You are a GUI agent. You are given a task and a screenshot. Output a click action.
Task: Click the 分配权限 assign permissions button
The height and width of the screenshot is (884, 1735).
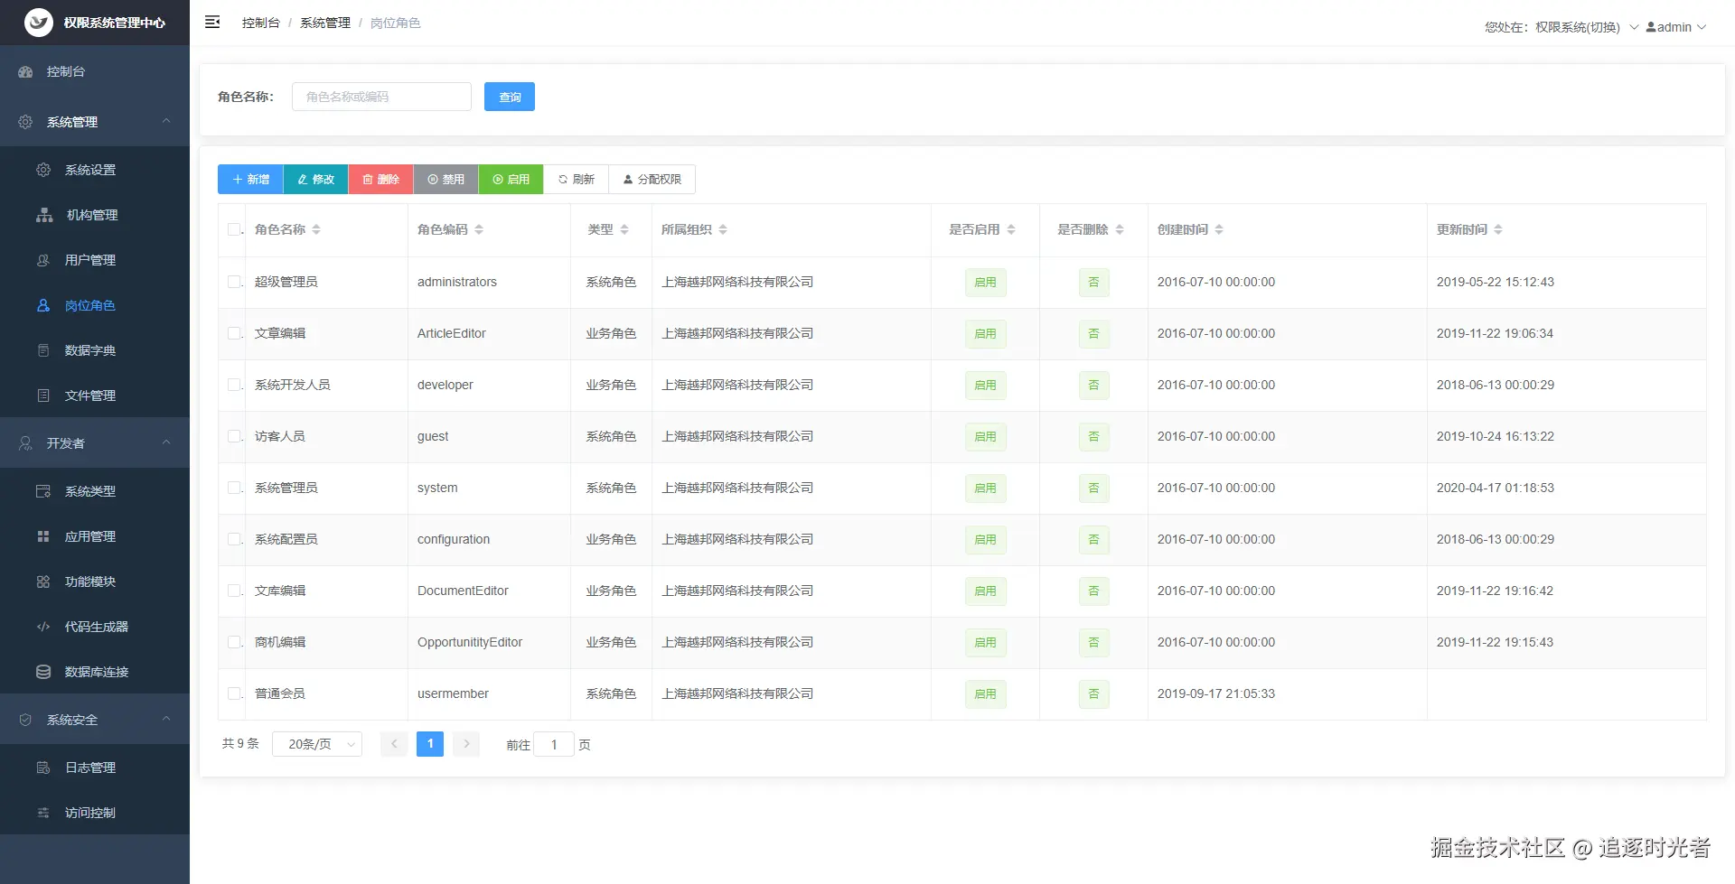[652, 180]
